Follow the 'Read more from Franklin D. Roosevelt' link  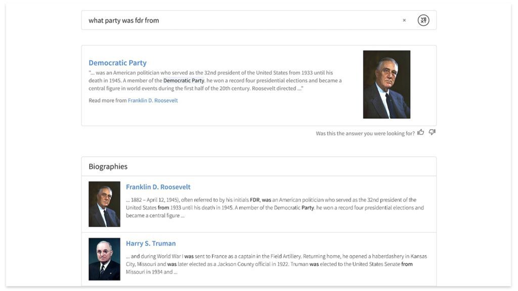coord(153,101)
